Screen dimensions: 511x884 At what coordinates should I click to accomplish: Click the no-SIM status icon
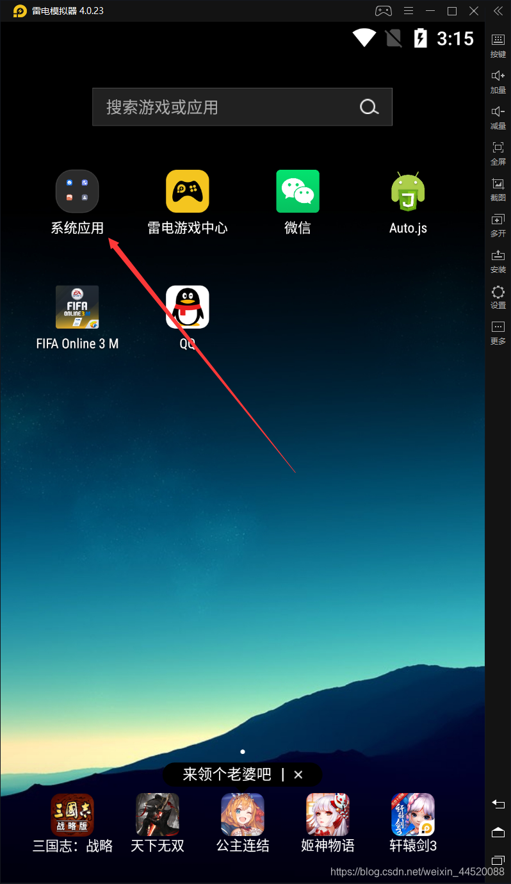(x=394, y=38)
